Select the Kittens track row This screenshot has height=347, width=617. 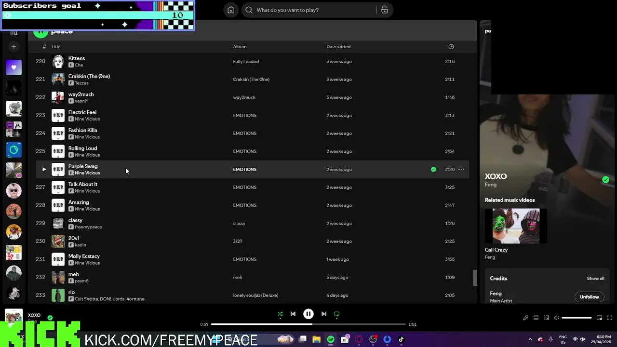pos(252,62)
